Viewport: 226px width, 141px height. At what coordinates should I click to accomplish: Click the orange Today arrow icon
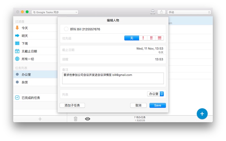pyautogui.click(x=17, y=28)
